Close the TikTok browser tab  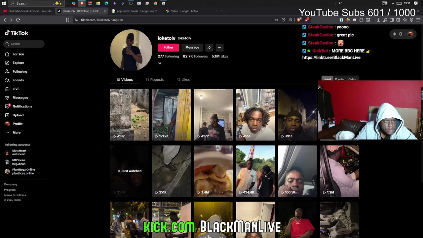[104, 11]
